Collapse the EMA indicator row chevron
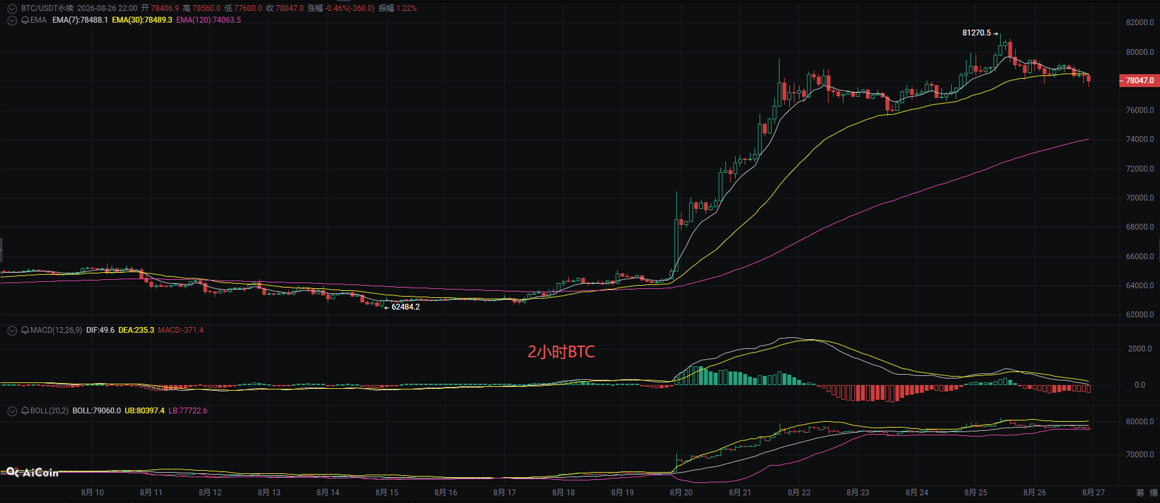The image size is (1160, 503). click(x=12, y=20)
